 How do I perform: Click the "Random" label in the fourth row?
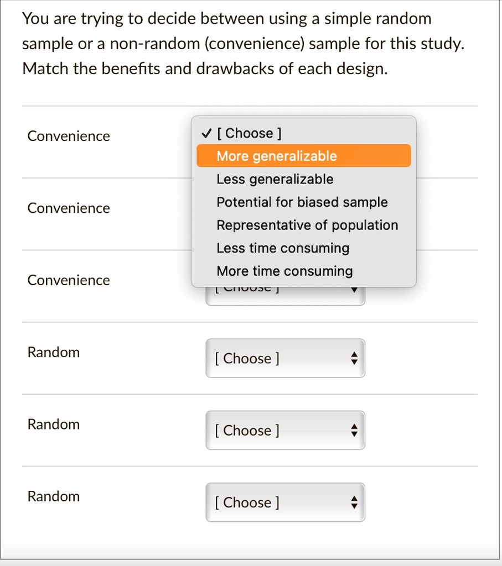(x=53, y=352)
